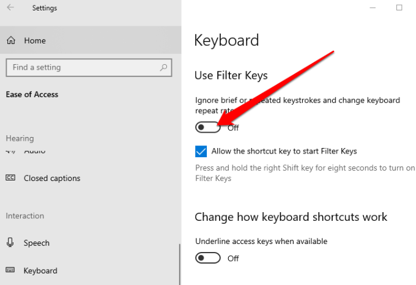Viewport: 416px width, 285px height.
Task: Select Speech under Interaction
Action: [x=37, y=243]
